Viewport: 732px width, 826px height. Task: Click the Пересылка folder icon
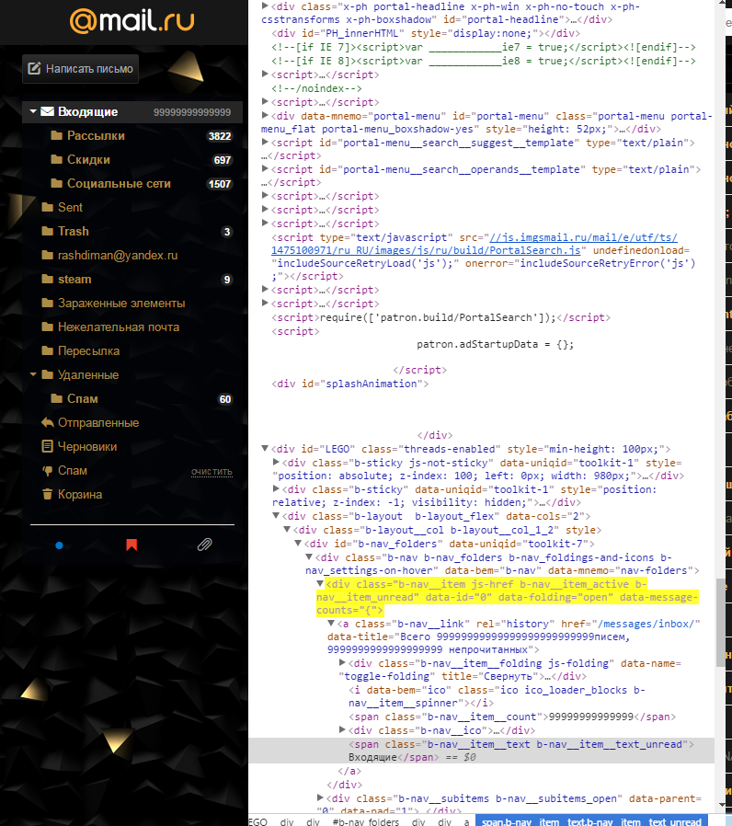coord(48,350)
